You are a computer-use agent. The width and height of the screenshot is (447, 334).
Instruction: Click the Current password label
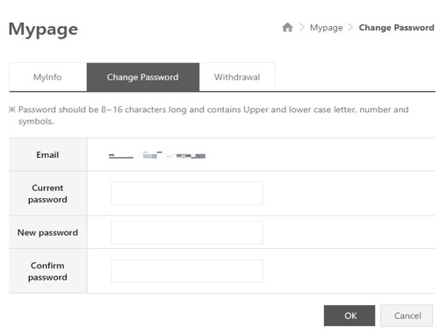(47, 194)
